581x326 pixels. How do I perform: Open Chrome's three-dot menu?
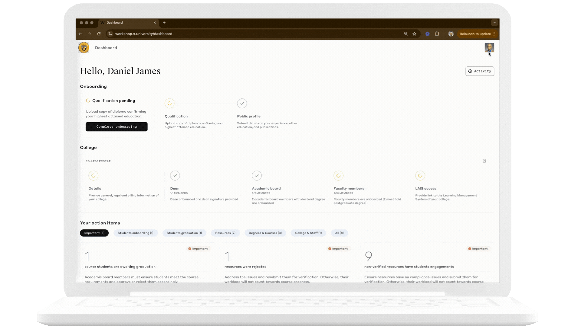click(494, 34)
